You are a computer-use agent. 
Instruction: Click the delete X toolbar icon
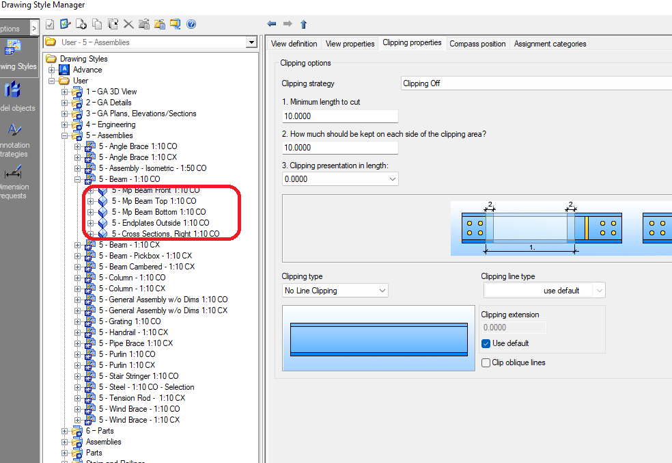click(x=130, y=24)
